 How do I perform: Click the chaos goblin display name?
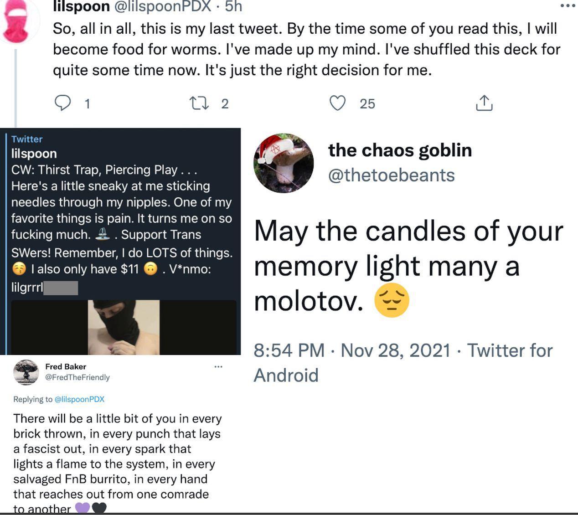coord(400,150)
